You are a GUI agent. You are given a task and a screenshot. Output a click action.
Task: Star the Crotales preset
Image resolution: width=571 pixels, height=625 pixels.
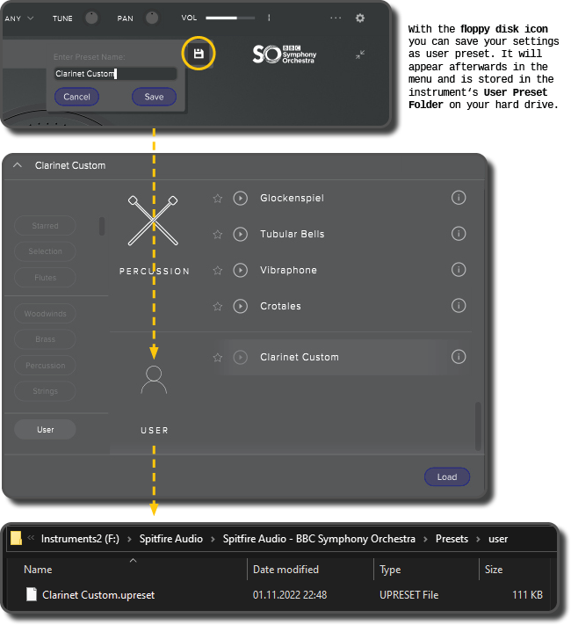coord(218,306)
